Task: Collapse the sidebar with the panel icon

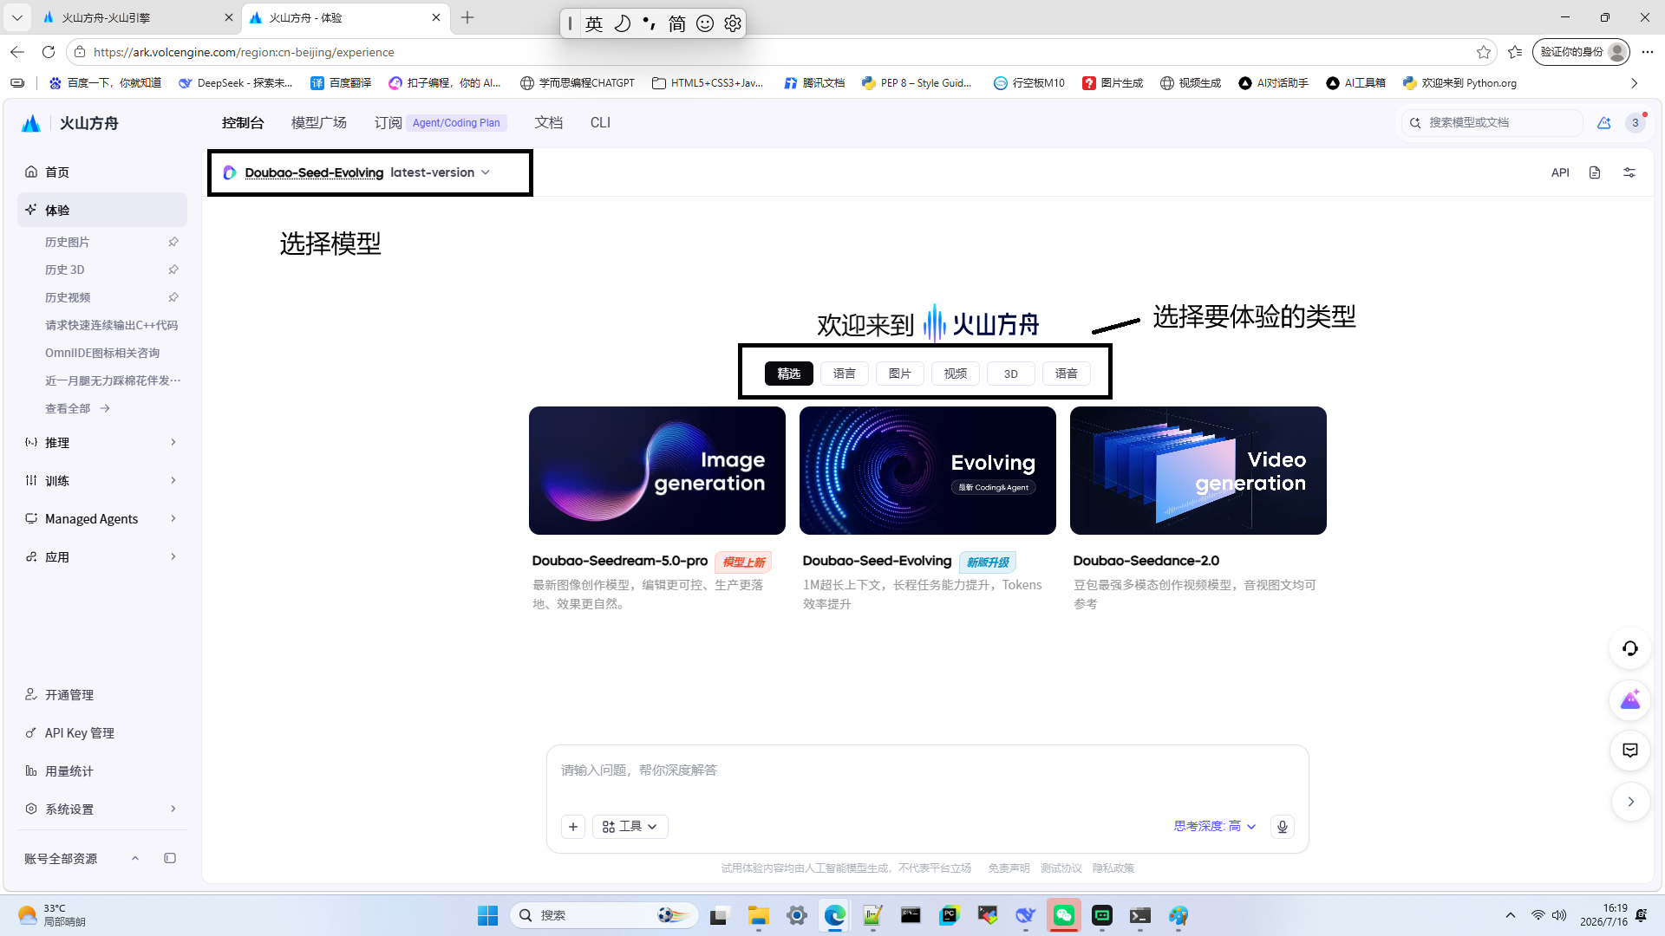Action: tap(170, 858)
